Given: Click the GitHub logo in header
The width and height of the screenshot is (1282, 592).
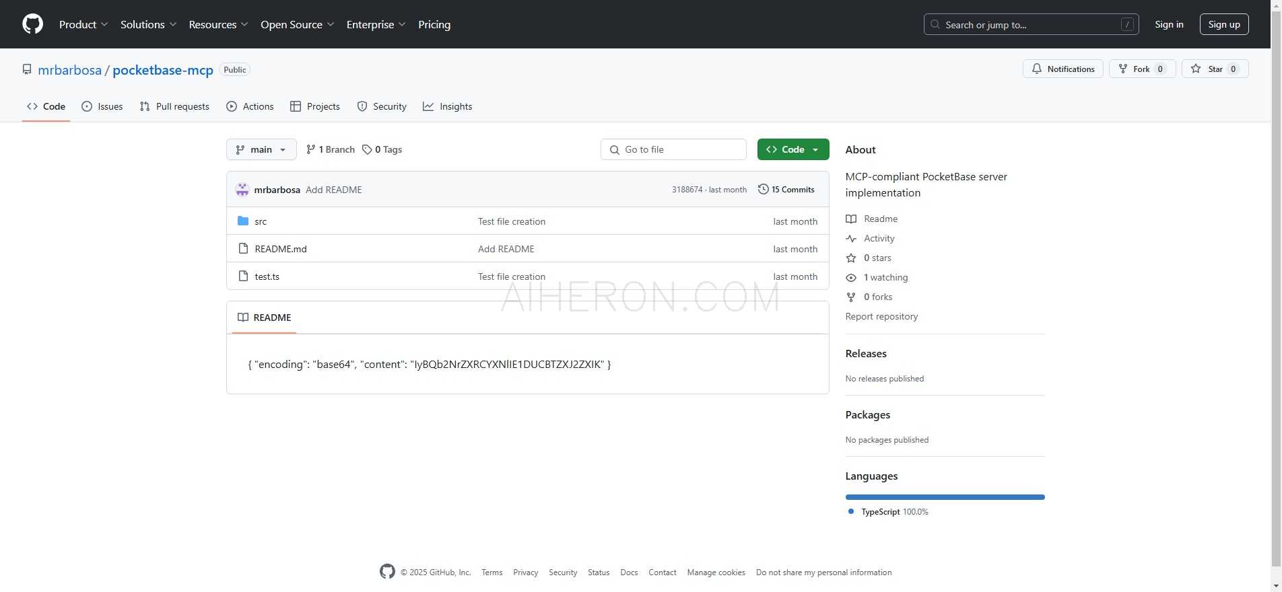Looking at the screenshot, I should 32,24.
